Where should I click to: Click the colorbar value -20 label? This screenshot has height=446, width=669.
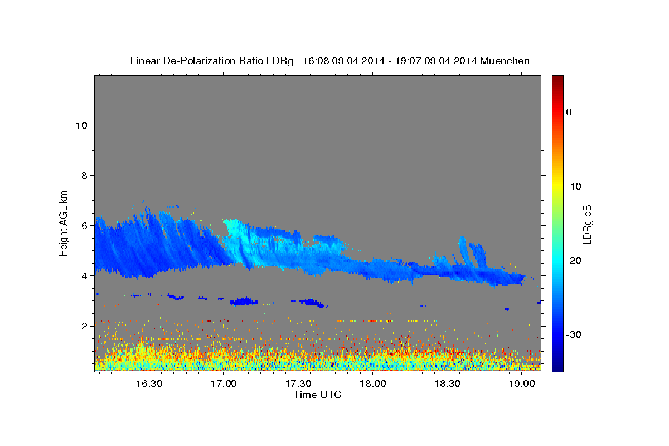(x=574, y=260)
